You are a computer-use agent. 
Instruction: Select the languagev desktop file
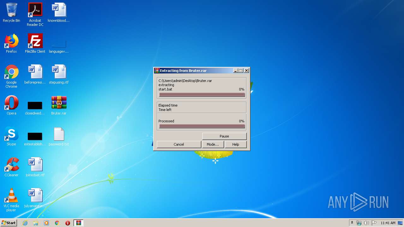click(59, 46)
